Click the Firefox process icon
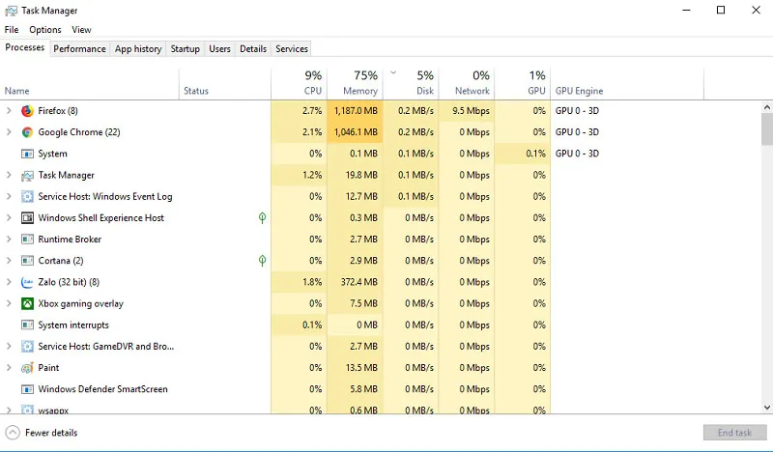The width and height of the screenshot is (773, 452). (x=27, y=111)
